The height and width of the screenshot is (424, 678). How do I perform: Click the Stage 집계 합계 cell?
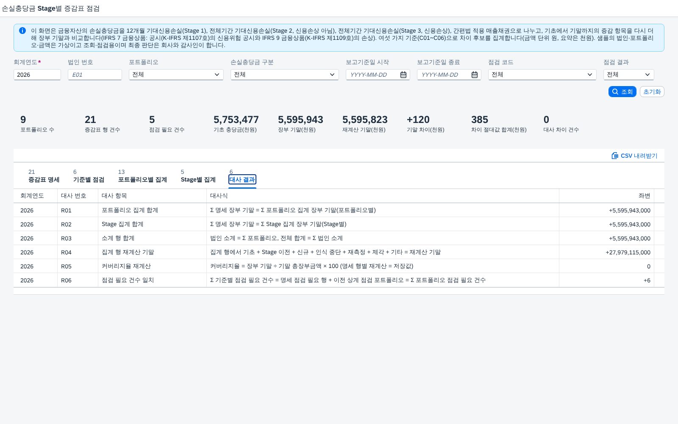coord(153,224)
